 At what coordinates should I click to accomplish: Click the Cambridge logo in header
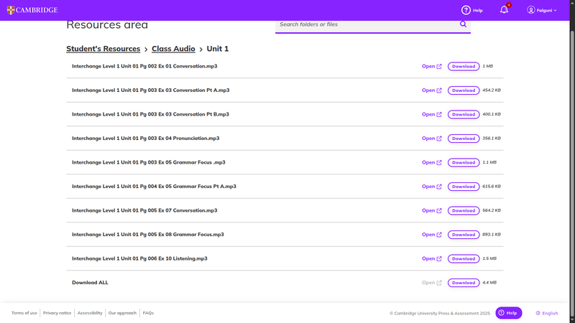[32, 10]
